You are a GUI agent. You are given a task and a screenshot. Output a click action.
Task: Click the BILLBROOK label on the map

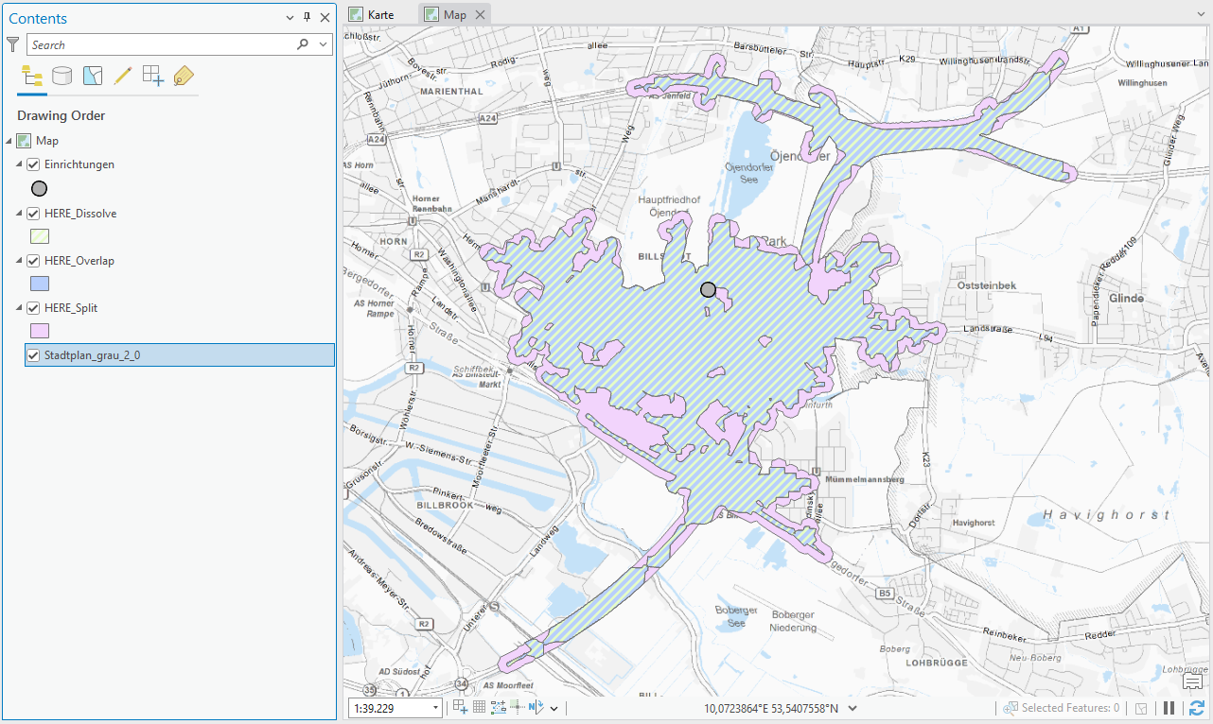coord(445,506)
